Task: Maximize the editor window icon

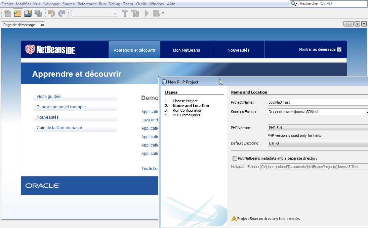Action: pos(364,24)
